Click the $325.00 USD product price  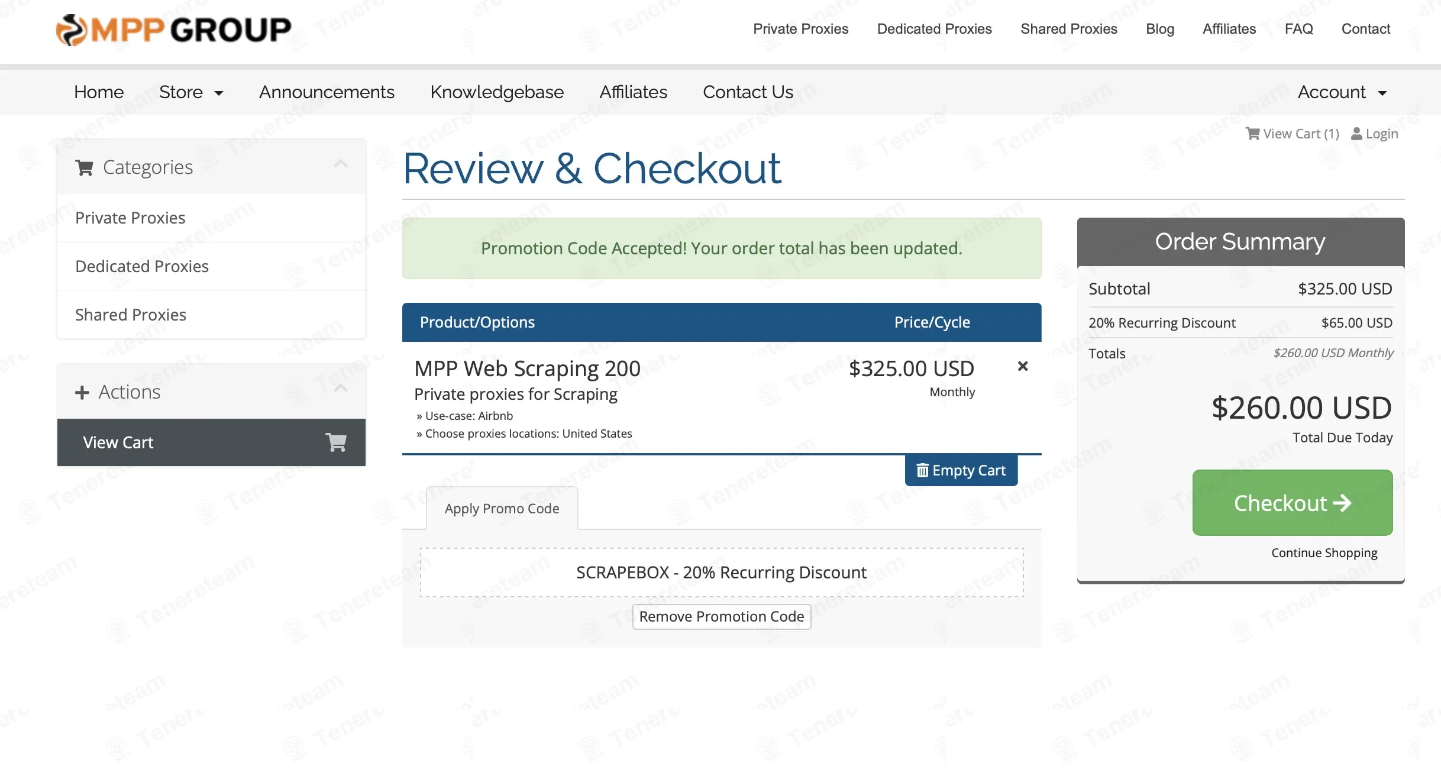911,368
